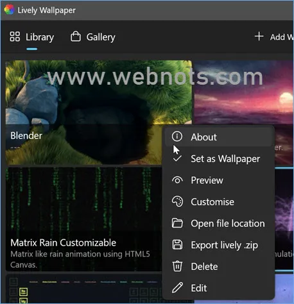Click the eye icon next to Preview
The width and height of the screenshot is (294, 304).
pos(177,180)
